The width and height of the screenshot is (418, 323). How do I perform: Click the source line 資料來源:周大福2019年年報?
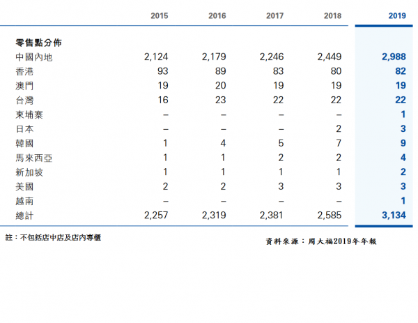tap(321, 241)
